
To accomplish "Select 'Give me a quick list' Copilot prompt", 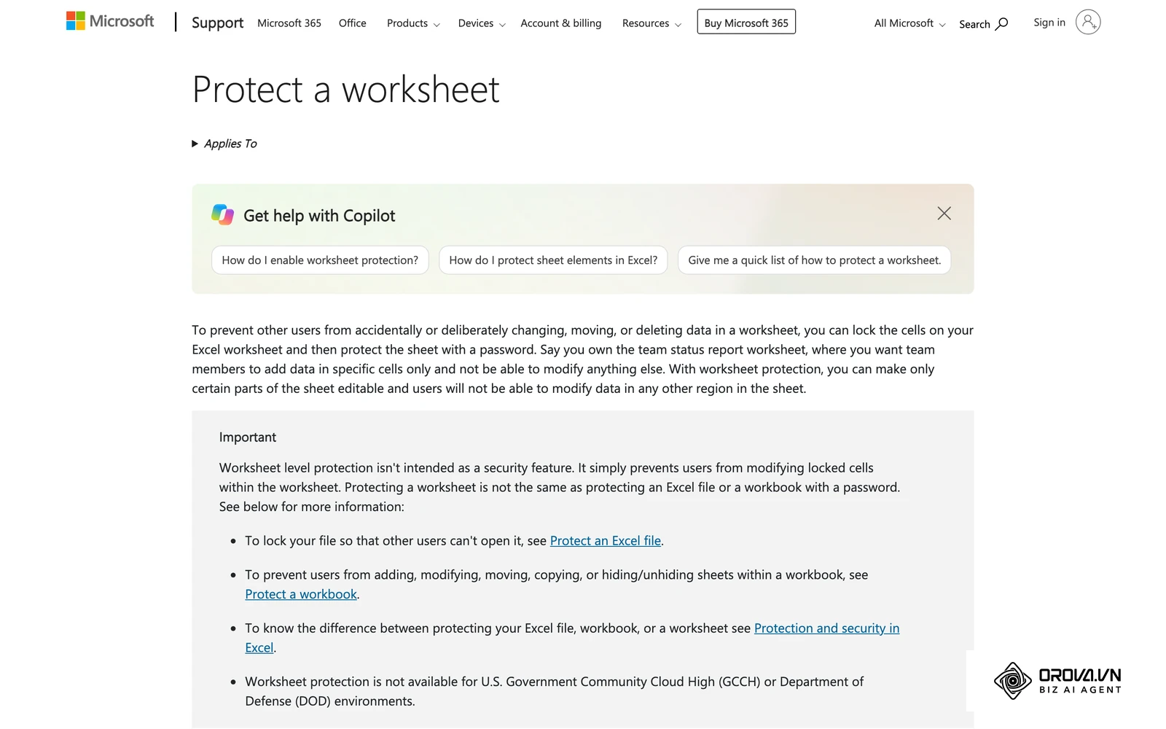I will (814, 260).
